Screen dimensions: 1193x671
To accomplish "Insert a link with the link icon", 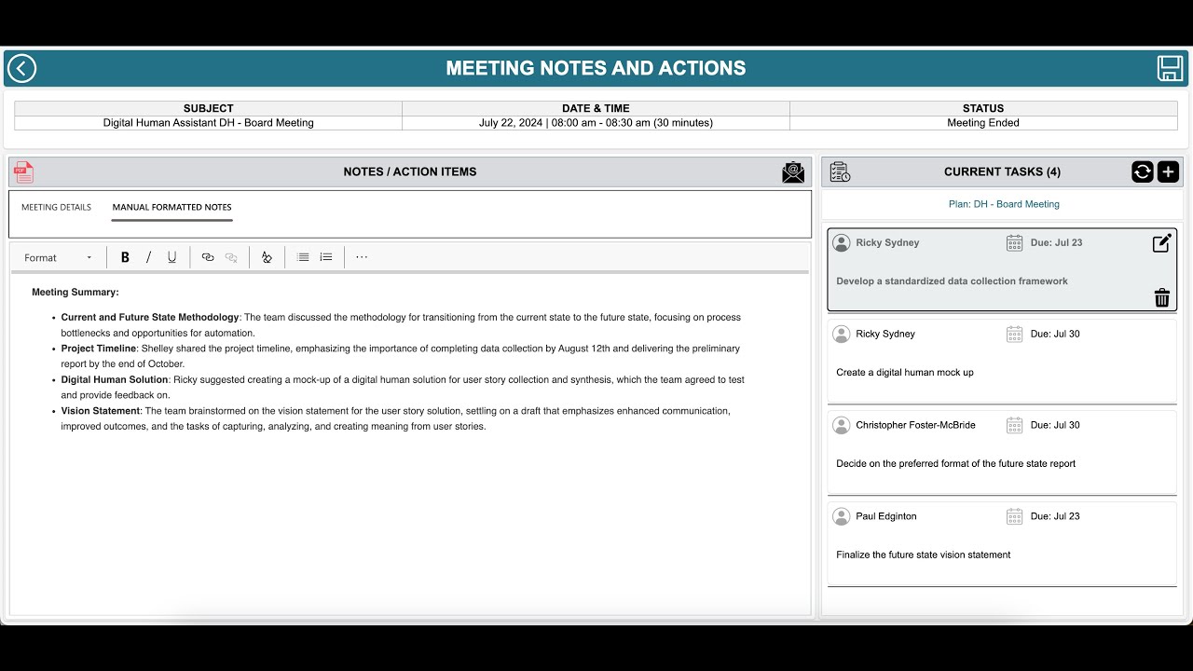I will 208,257.
